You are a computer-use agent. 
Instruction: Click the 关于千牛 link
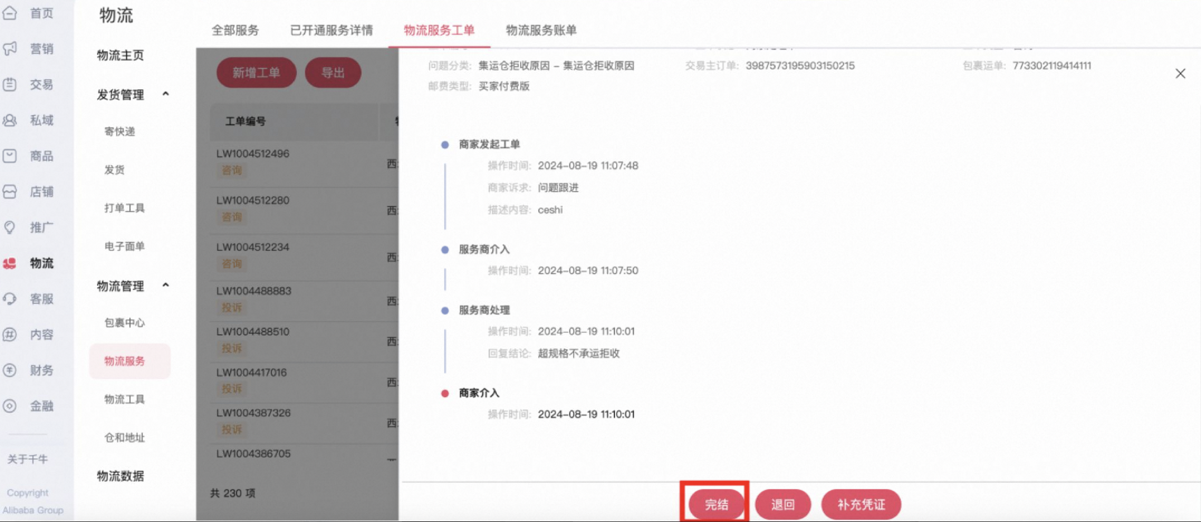coord(27,459)
